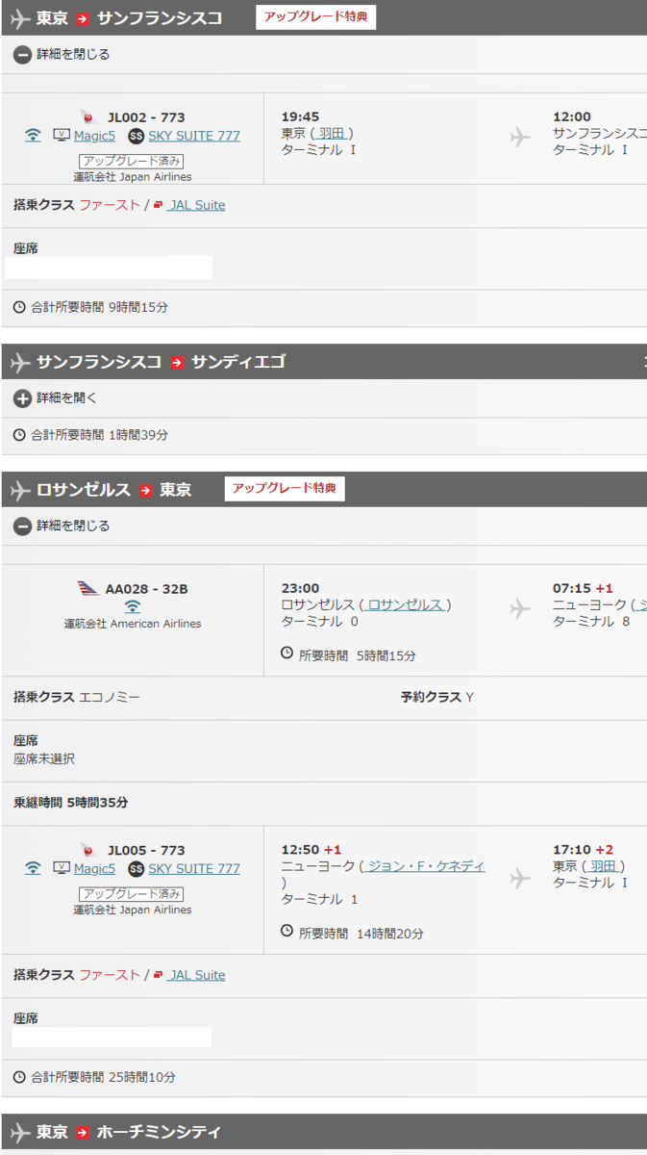Click red arrow in ロサンゼルス 東京 header
647x1155 pixels.
pos(145,490)
